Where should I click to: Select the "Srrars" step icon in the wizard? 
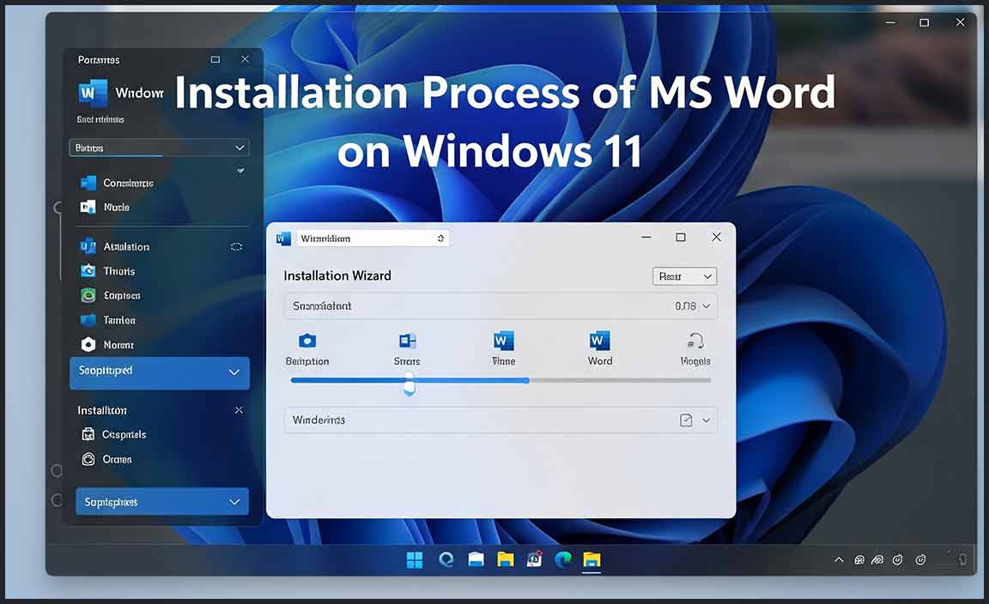click(408, 341)
